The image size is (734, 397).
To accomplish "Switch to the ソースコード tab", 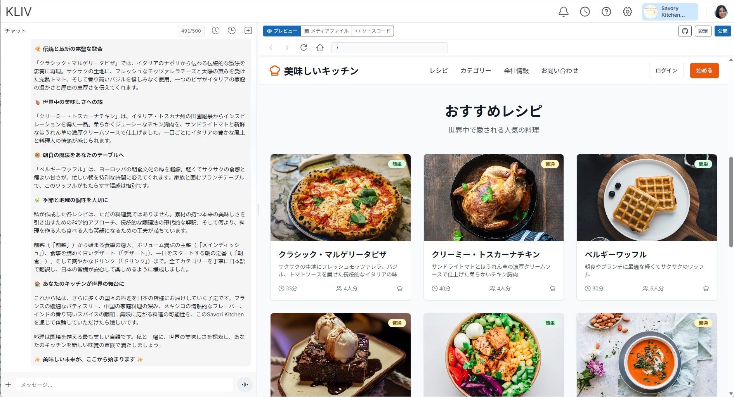I will (373, 31).
